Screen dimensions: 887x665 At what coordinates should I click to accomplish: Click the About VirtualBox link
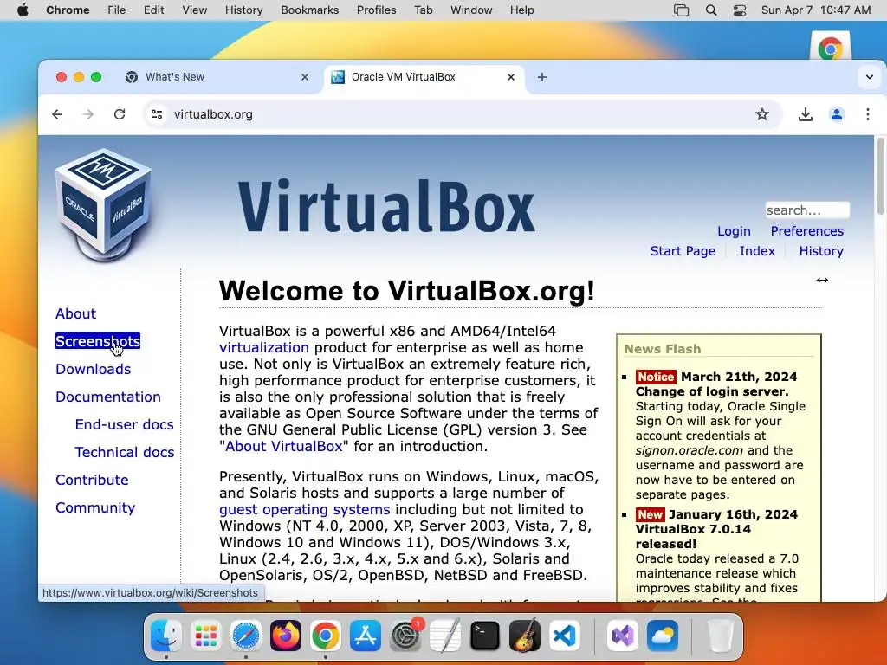(x=284, y=446)
